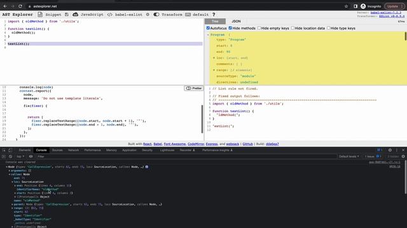
Task: Clear the console with the clear icon
Action: tap(10, 156)
